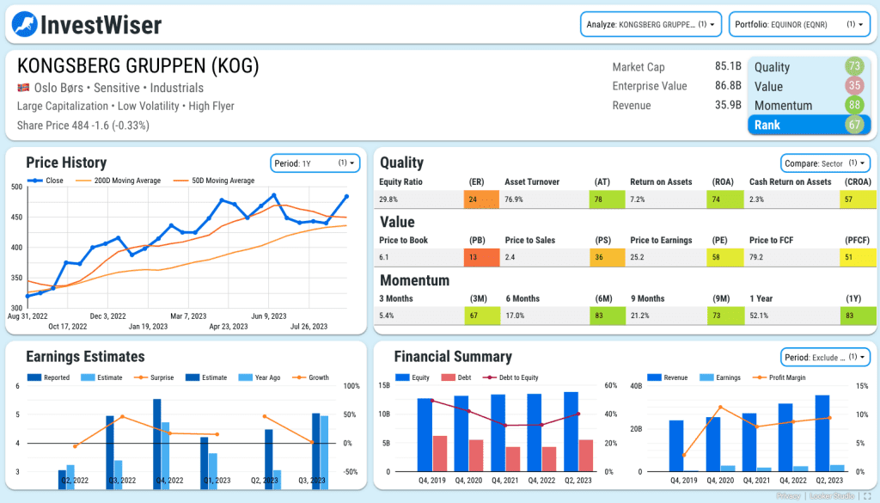The image size is (880, 503).
Task: Click the Equity Ratio score cell 24
Action: pyautogui.click(x=481, y=199)
